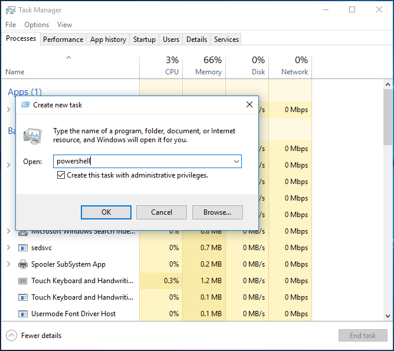The height and width of the screenshot is (351, 394).
Task: Click the Browse... button
Action: pyautogui.click(x=218, y=212)
